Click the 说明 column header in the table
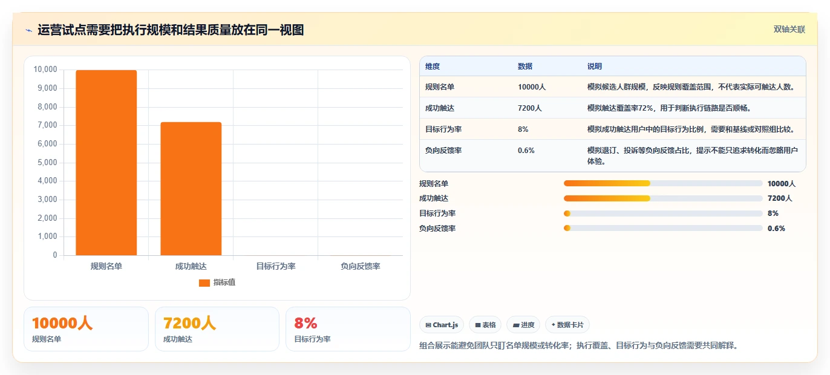Viewport: 830px width, 375px height. click(595, 67)
